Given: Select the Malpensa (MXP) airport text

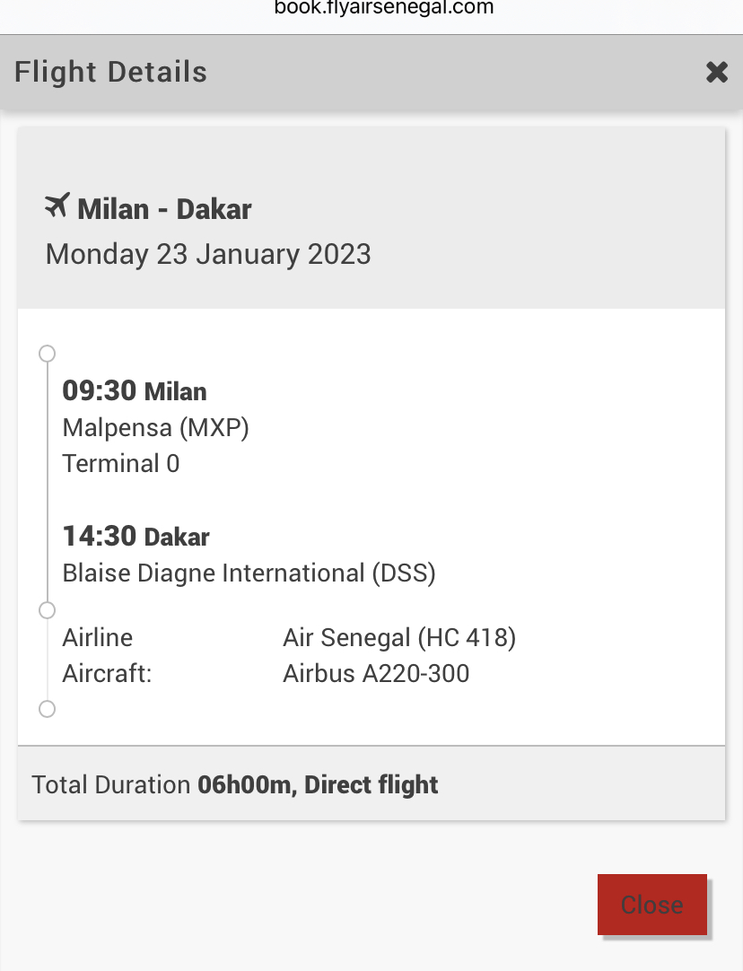Looking at the screenshot, I should pos(155,427).
